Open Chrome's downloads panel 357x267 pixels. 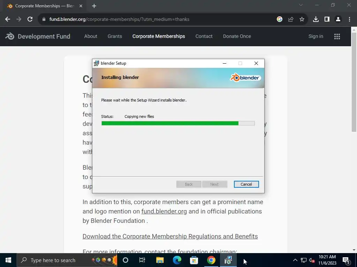(316, 19)
